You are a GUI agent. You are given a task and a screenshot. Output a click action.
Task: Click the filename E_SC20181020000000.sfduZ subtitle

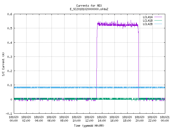click(x=89, y=9)
